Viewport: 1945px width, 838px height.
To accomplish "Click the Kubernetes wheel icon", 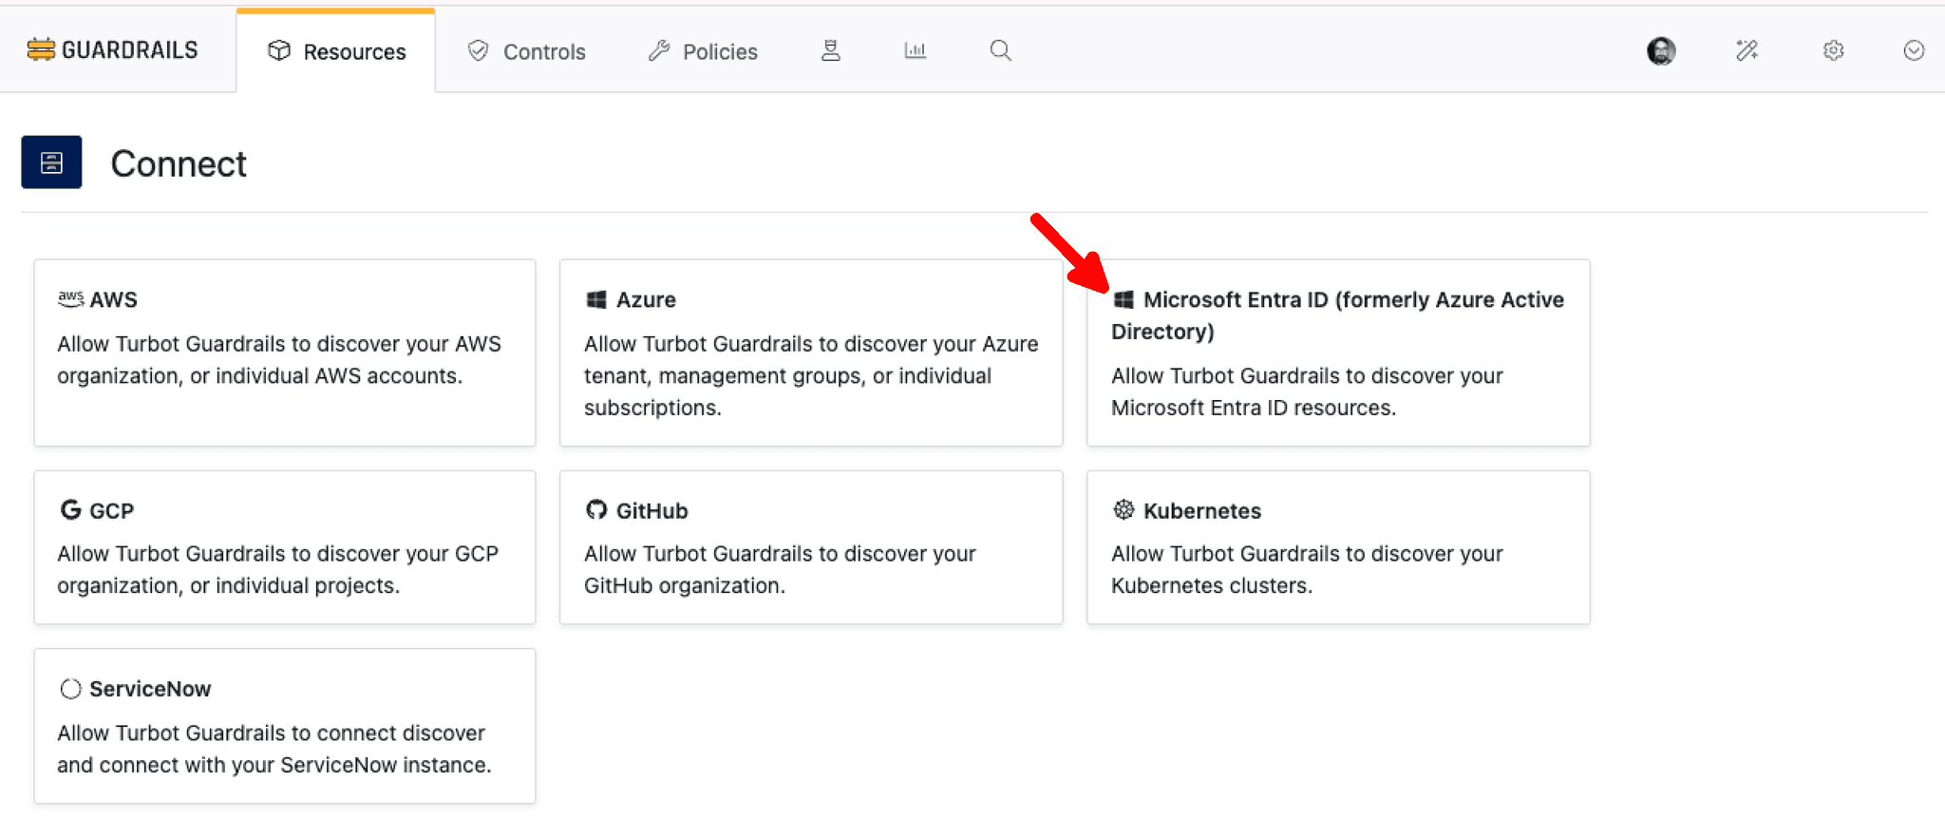I will 1124,510.
